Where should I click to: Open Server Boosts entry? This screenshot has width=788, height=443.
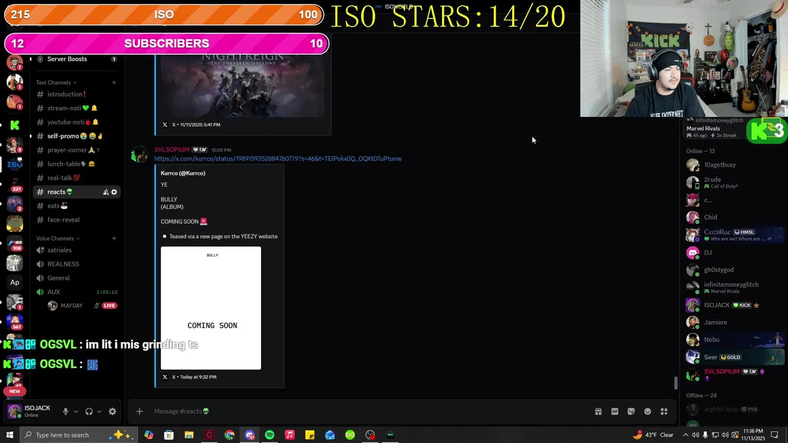pyautogui.click(x=76, y=59)
